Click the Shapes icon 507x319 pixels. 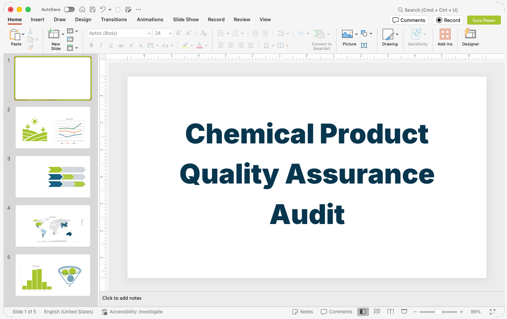[364, 33]
